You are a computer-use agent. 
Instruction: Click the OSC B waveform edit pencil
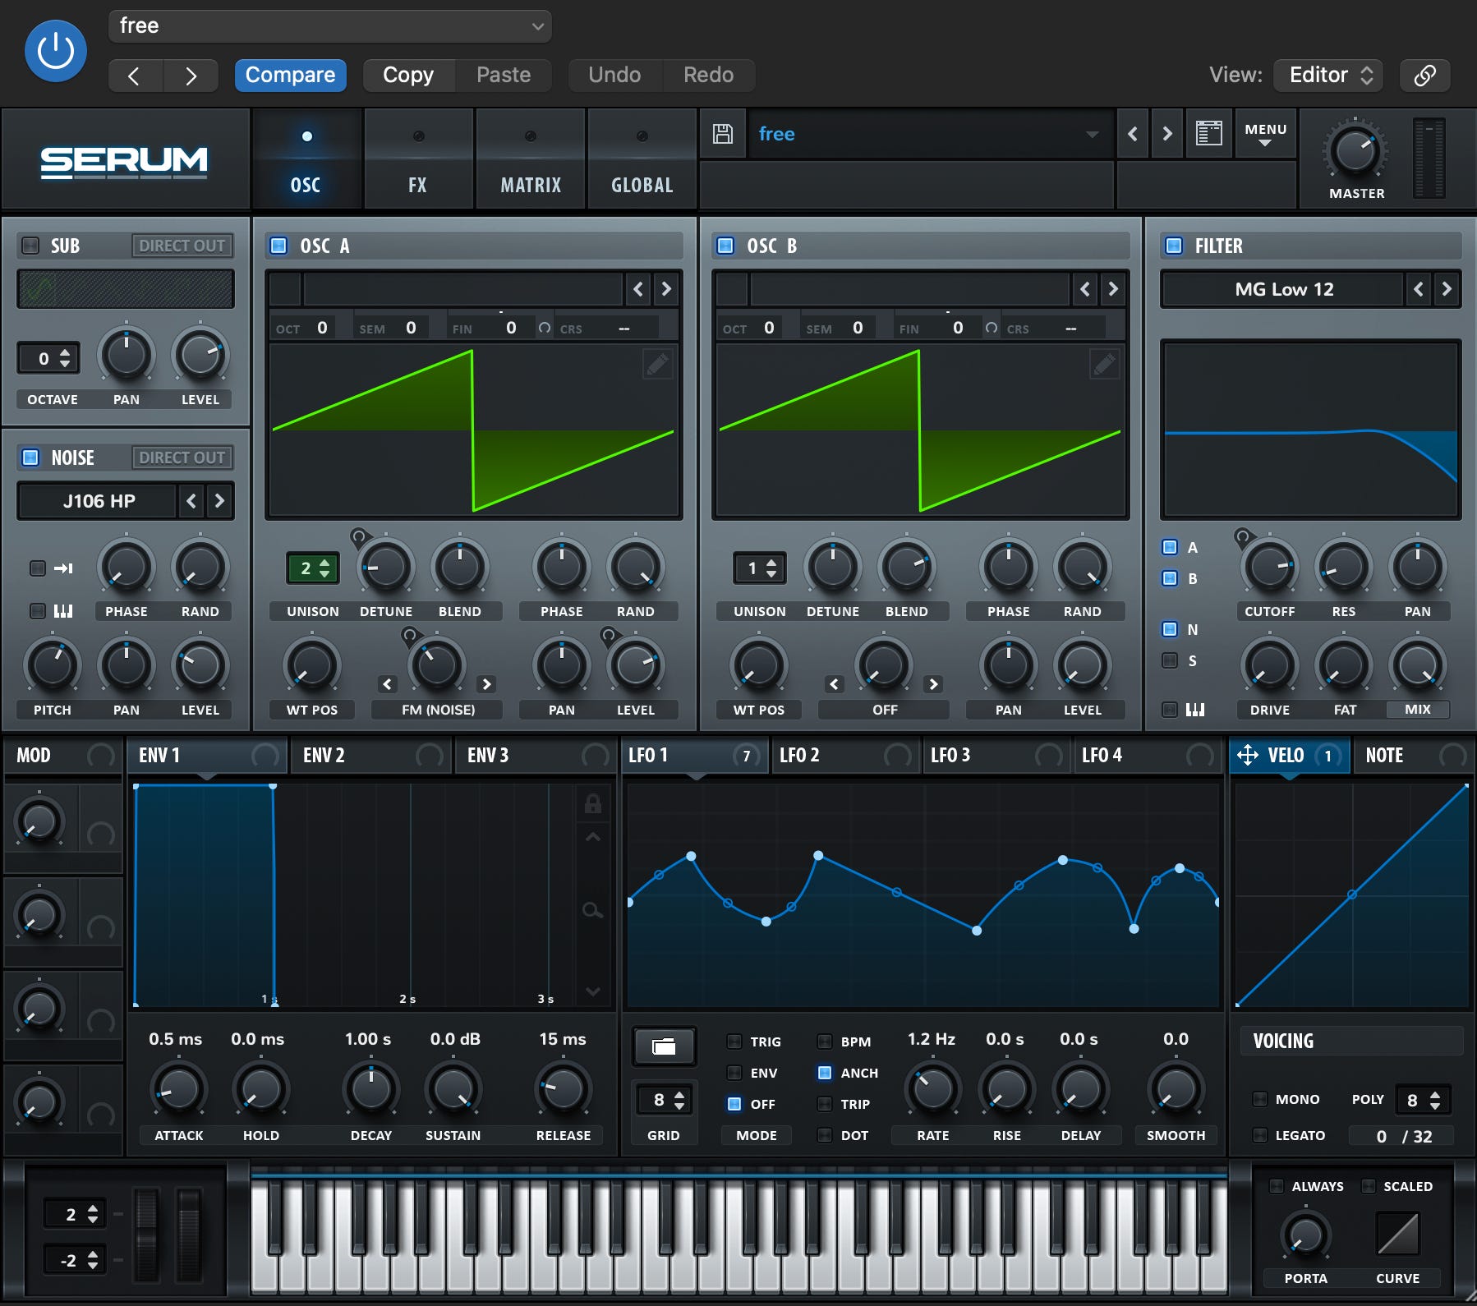click(1104, 364)
